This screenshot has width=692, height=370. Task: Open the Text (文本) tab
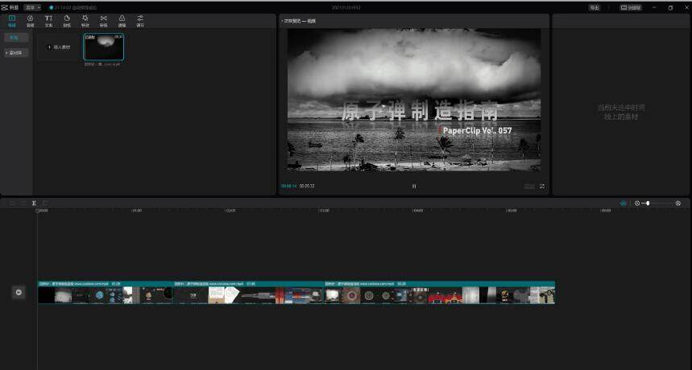click(48, 21)
